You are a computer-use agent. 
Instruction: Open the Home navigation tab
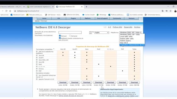44,18
